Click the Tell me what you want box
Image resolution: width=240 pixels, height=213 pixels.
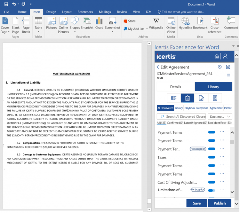[181, 12]
